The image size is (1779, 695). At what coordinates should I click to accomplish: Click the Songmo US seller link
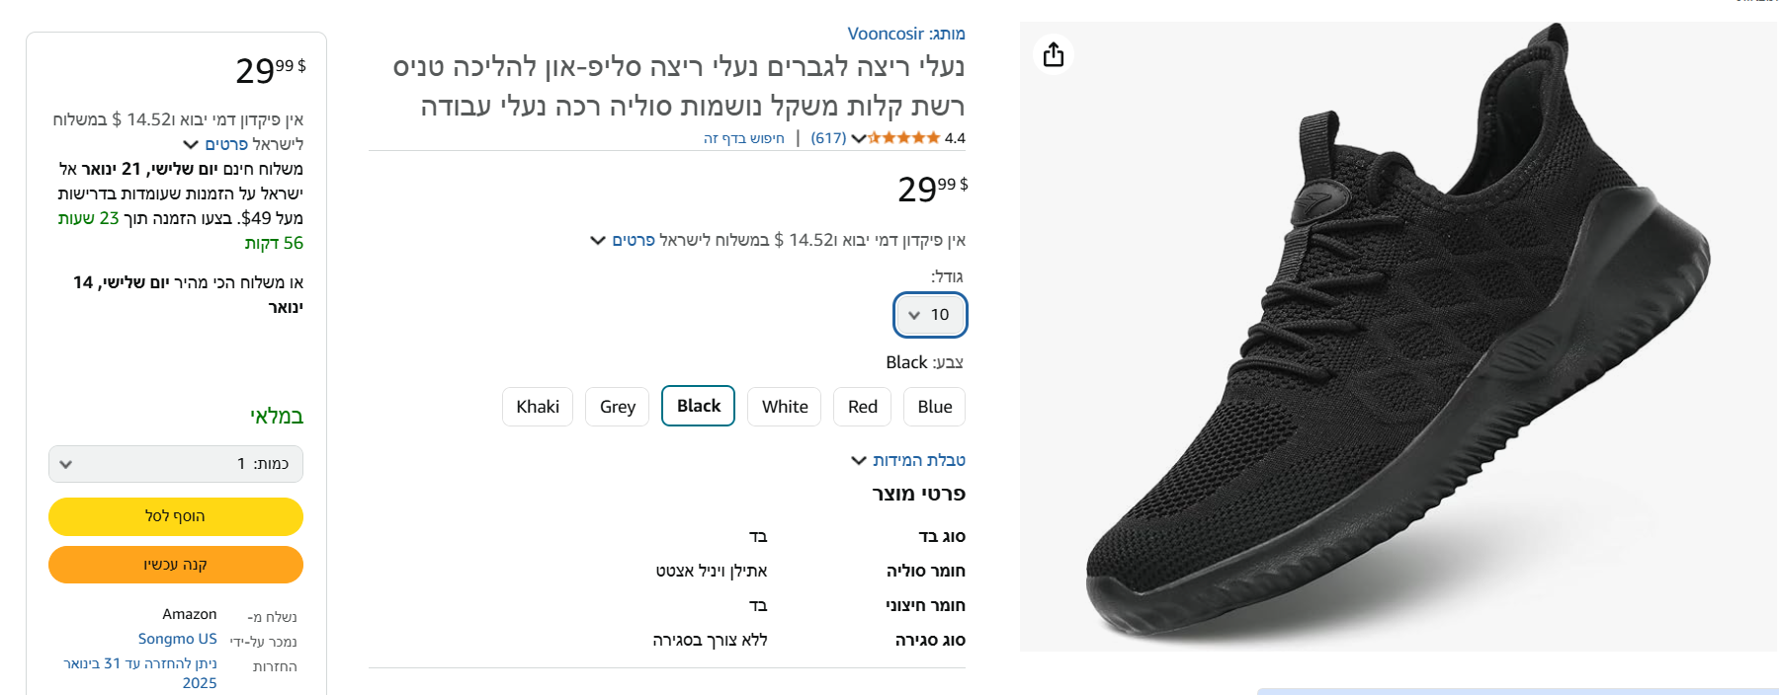(178, 639)
